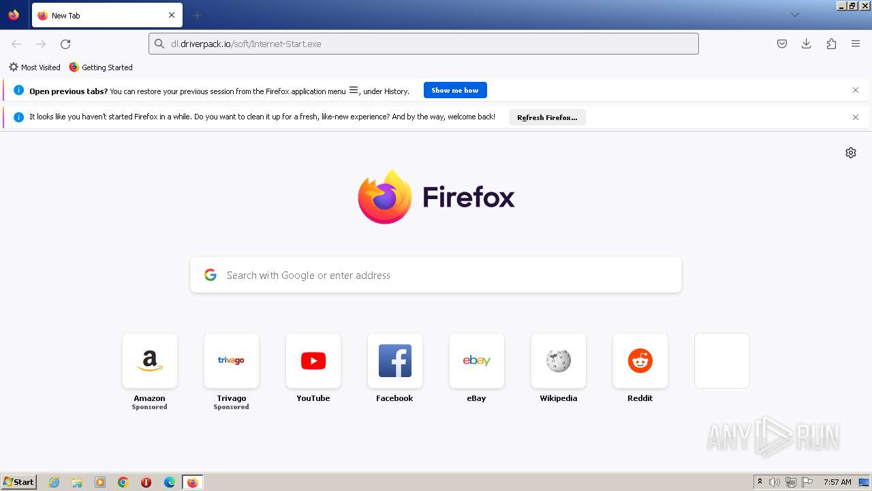
Task: Open new tab page personalize gear
Action: pyautogui.click(x=851, y=153)
